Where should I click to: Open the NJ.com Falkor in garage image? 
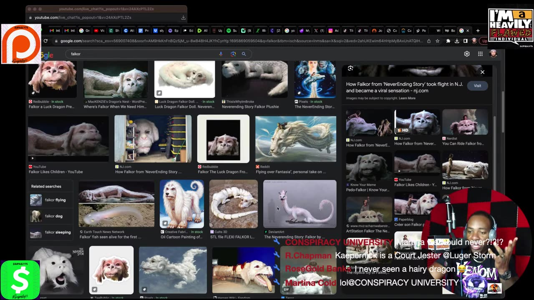click(x=153, y=139)
